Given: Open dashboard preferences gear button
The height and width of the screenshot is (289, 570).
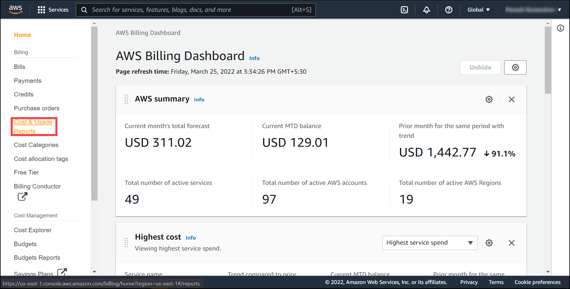Looking at the screenshot, I should click(515, 67).
